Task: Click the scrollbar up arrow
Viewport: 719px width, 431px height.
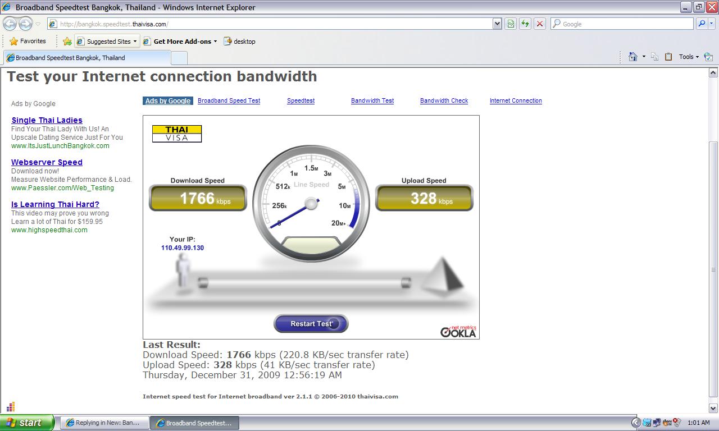Action: (713, 73)
